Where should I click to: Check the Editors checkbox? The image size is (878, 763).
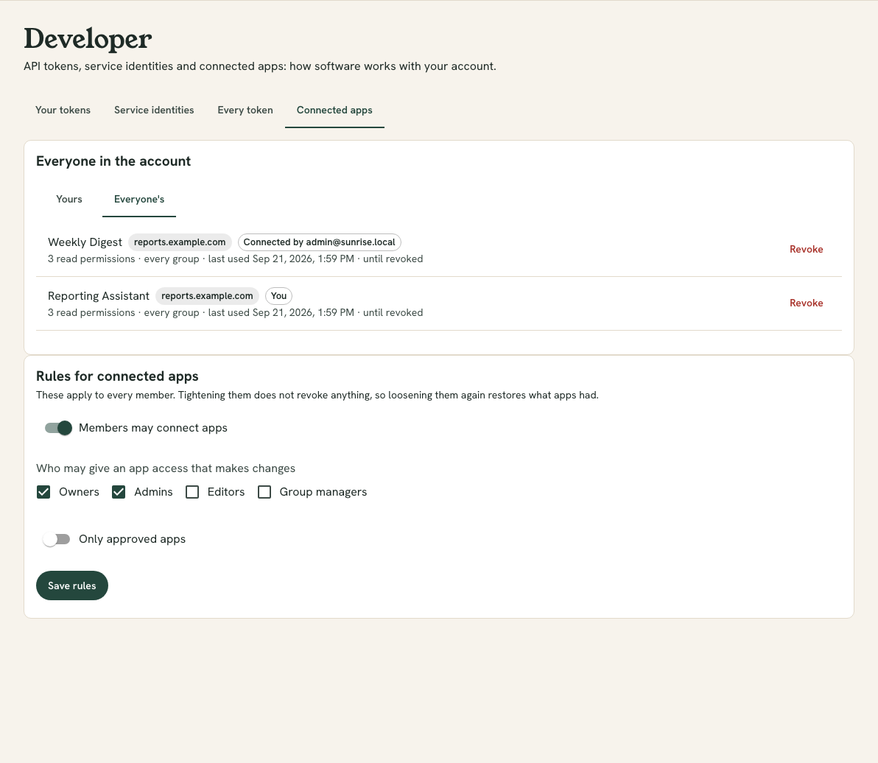coord(192,492)
